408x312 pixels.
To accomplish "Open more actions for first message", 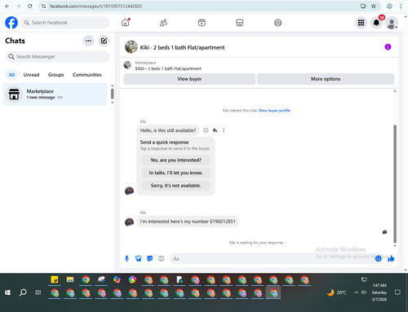I will [x=224, y=130].
